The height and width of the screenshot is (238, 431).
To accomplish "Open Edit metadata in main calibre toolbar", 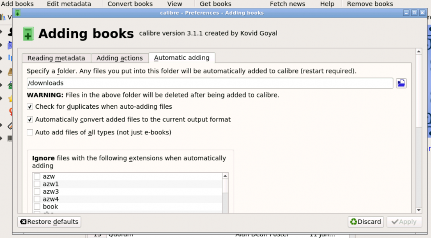I will 69,4.
